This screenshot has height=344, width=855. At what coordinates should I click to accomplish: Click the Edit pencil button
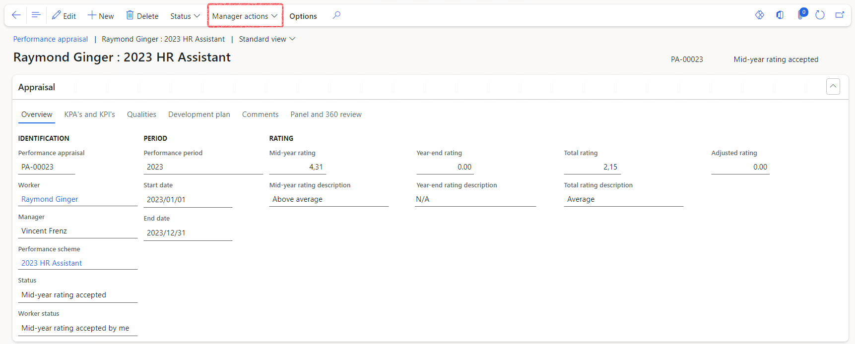coord(64,16)
